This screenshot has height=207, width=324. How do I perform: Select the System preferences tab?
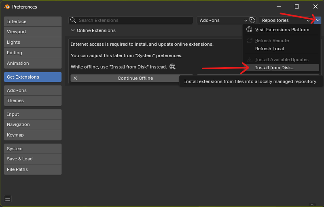33,149
